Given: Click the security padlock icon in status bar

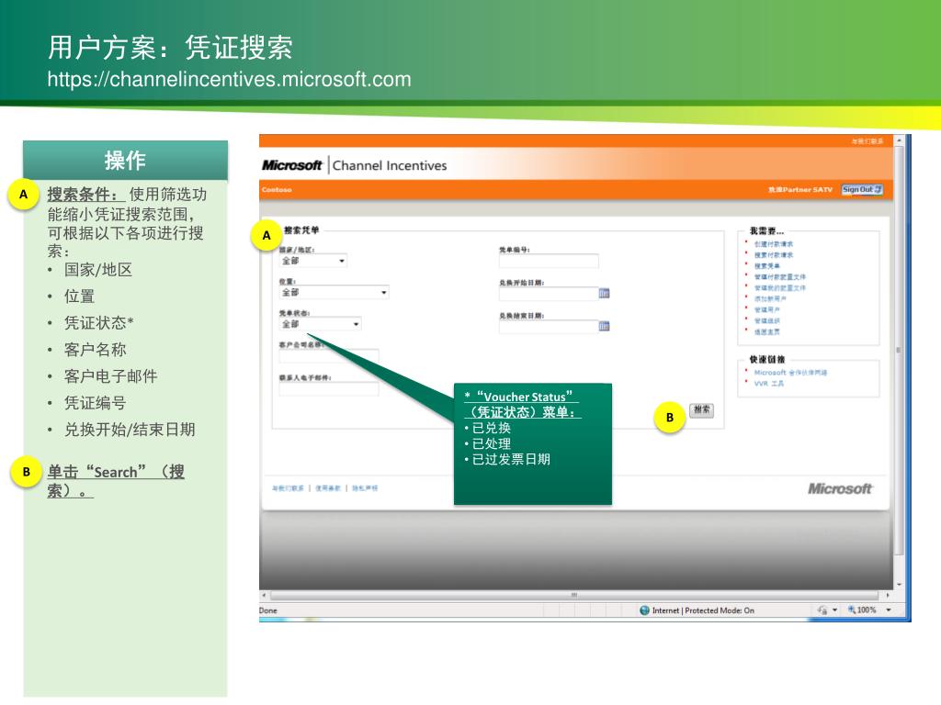Looking at the screenshot, I should pos(822,610).
